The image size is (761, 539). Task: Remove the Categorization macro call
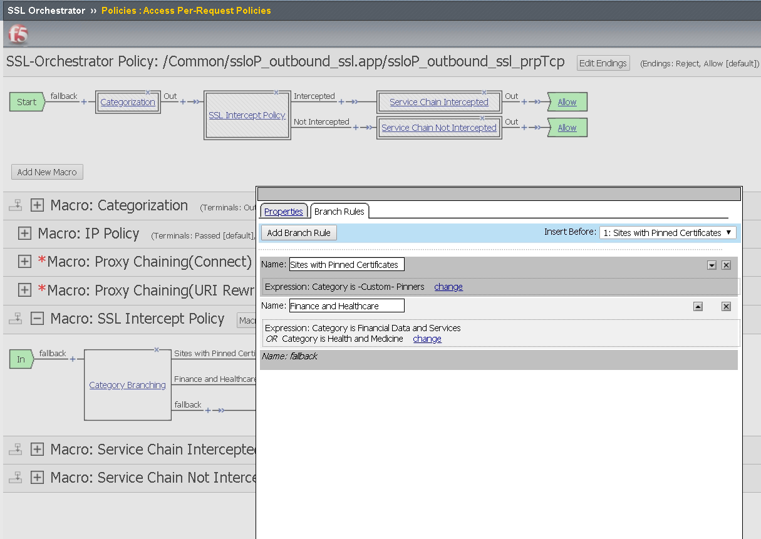coord(148,93)
